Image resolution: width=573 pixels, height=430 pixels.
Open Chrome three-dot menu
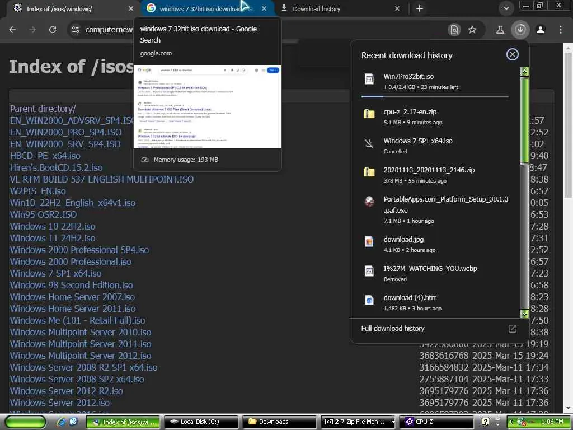tap(561, 30)
